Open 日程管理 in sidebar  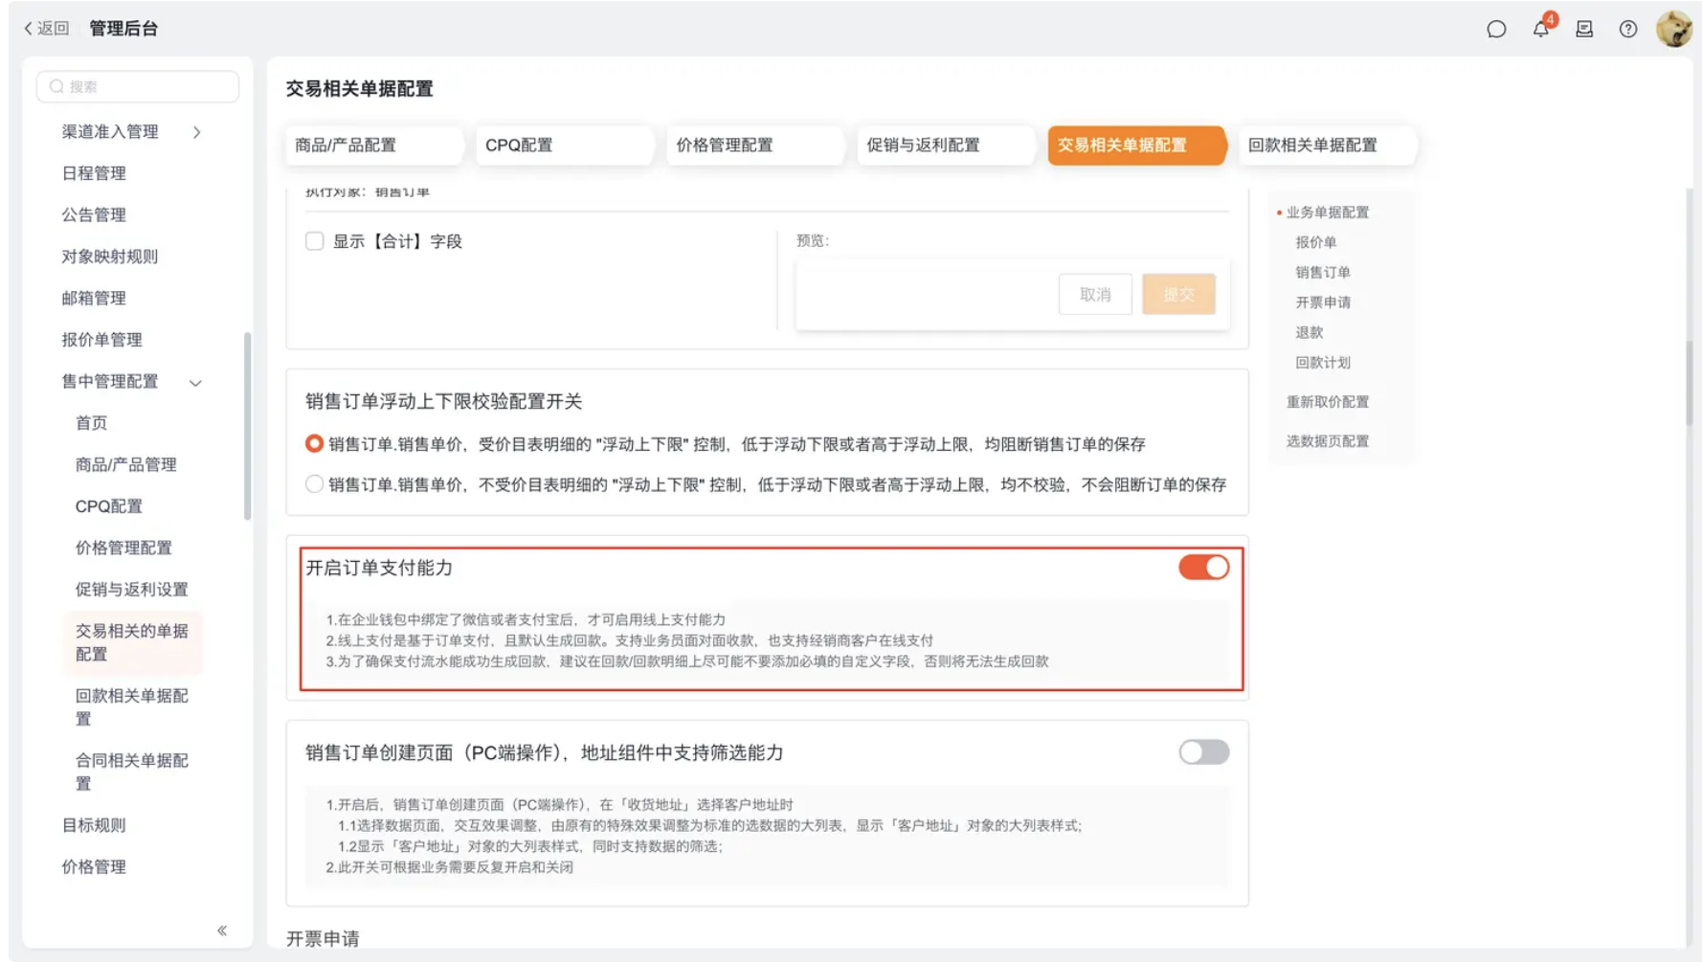94,173
